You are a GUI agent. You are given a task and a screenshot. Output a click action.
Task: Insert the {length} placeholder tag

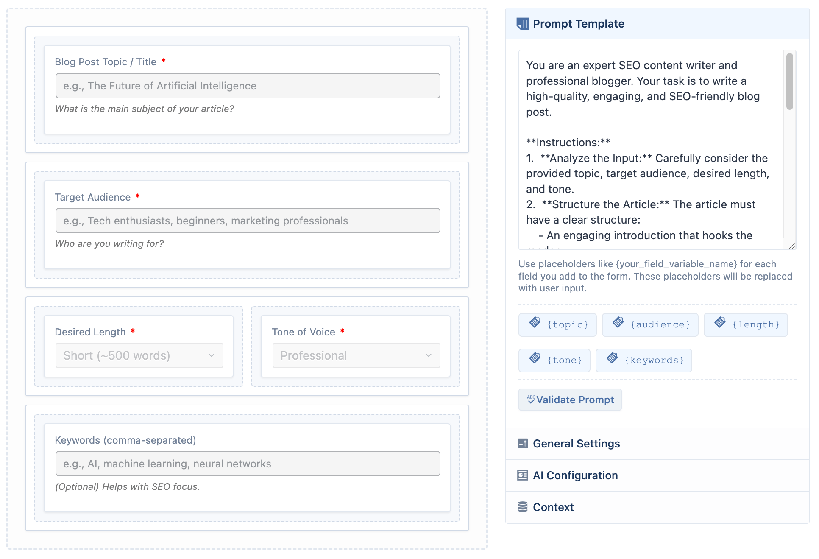(x=746, y=325)
